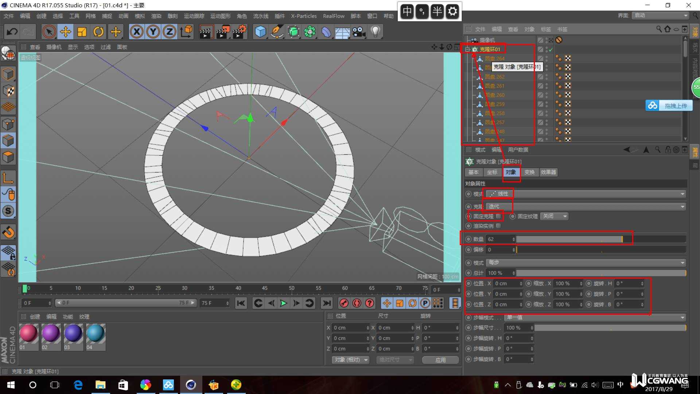Toggle the X axis lock icon
The image size is (700, 394).
click(137, 32)
